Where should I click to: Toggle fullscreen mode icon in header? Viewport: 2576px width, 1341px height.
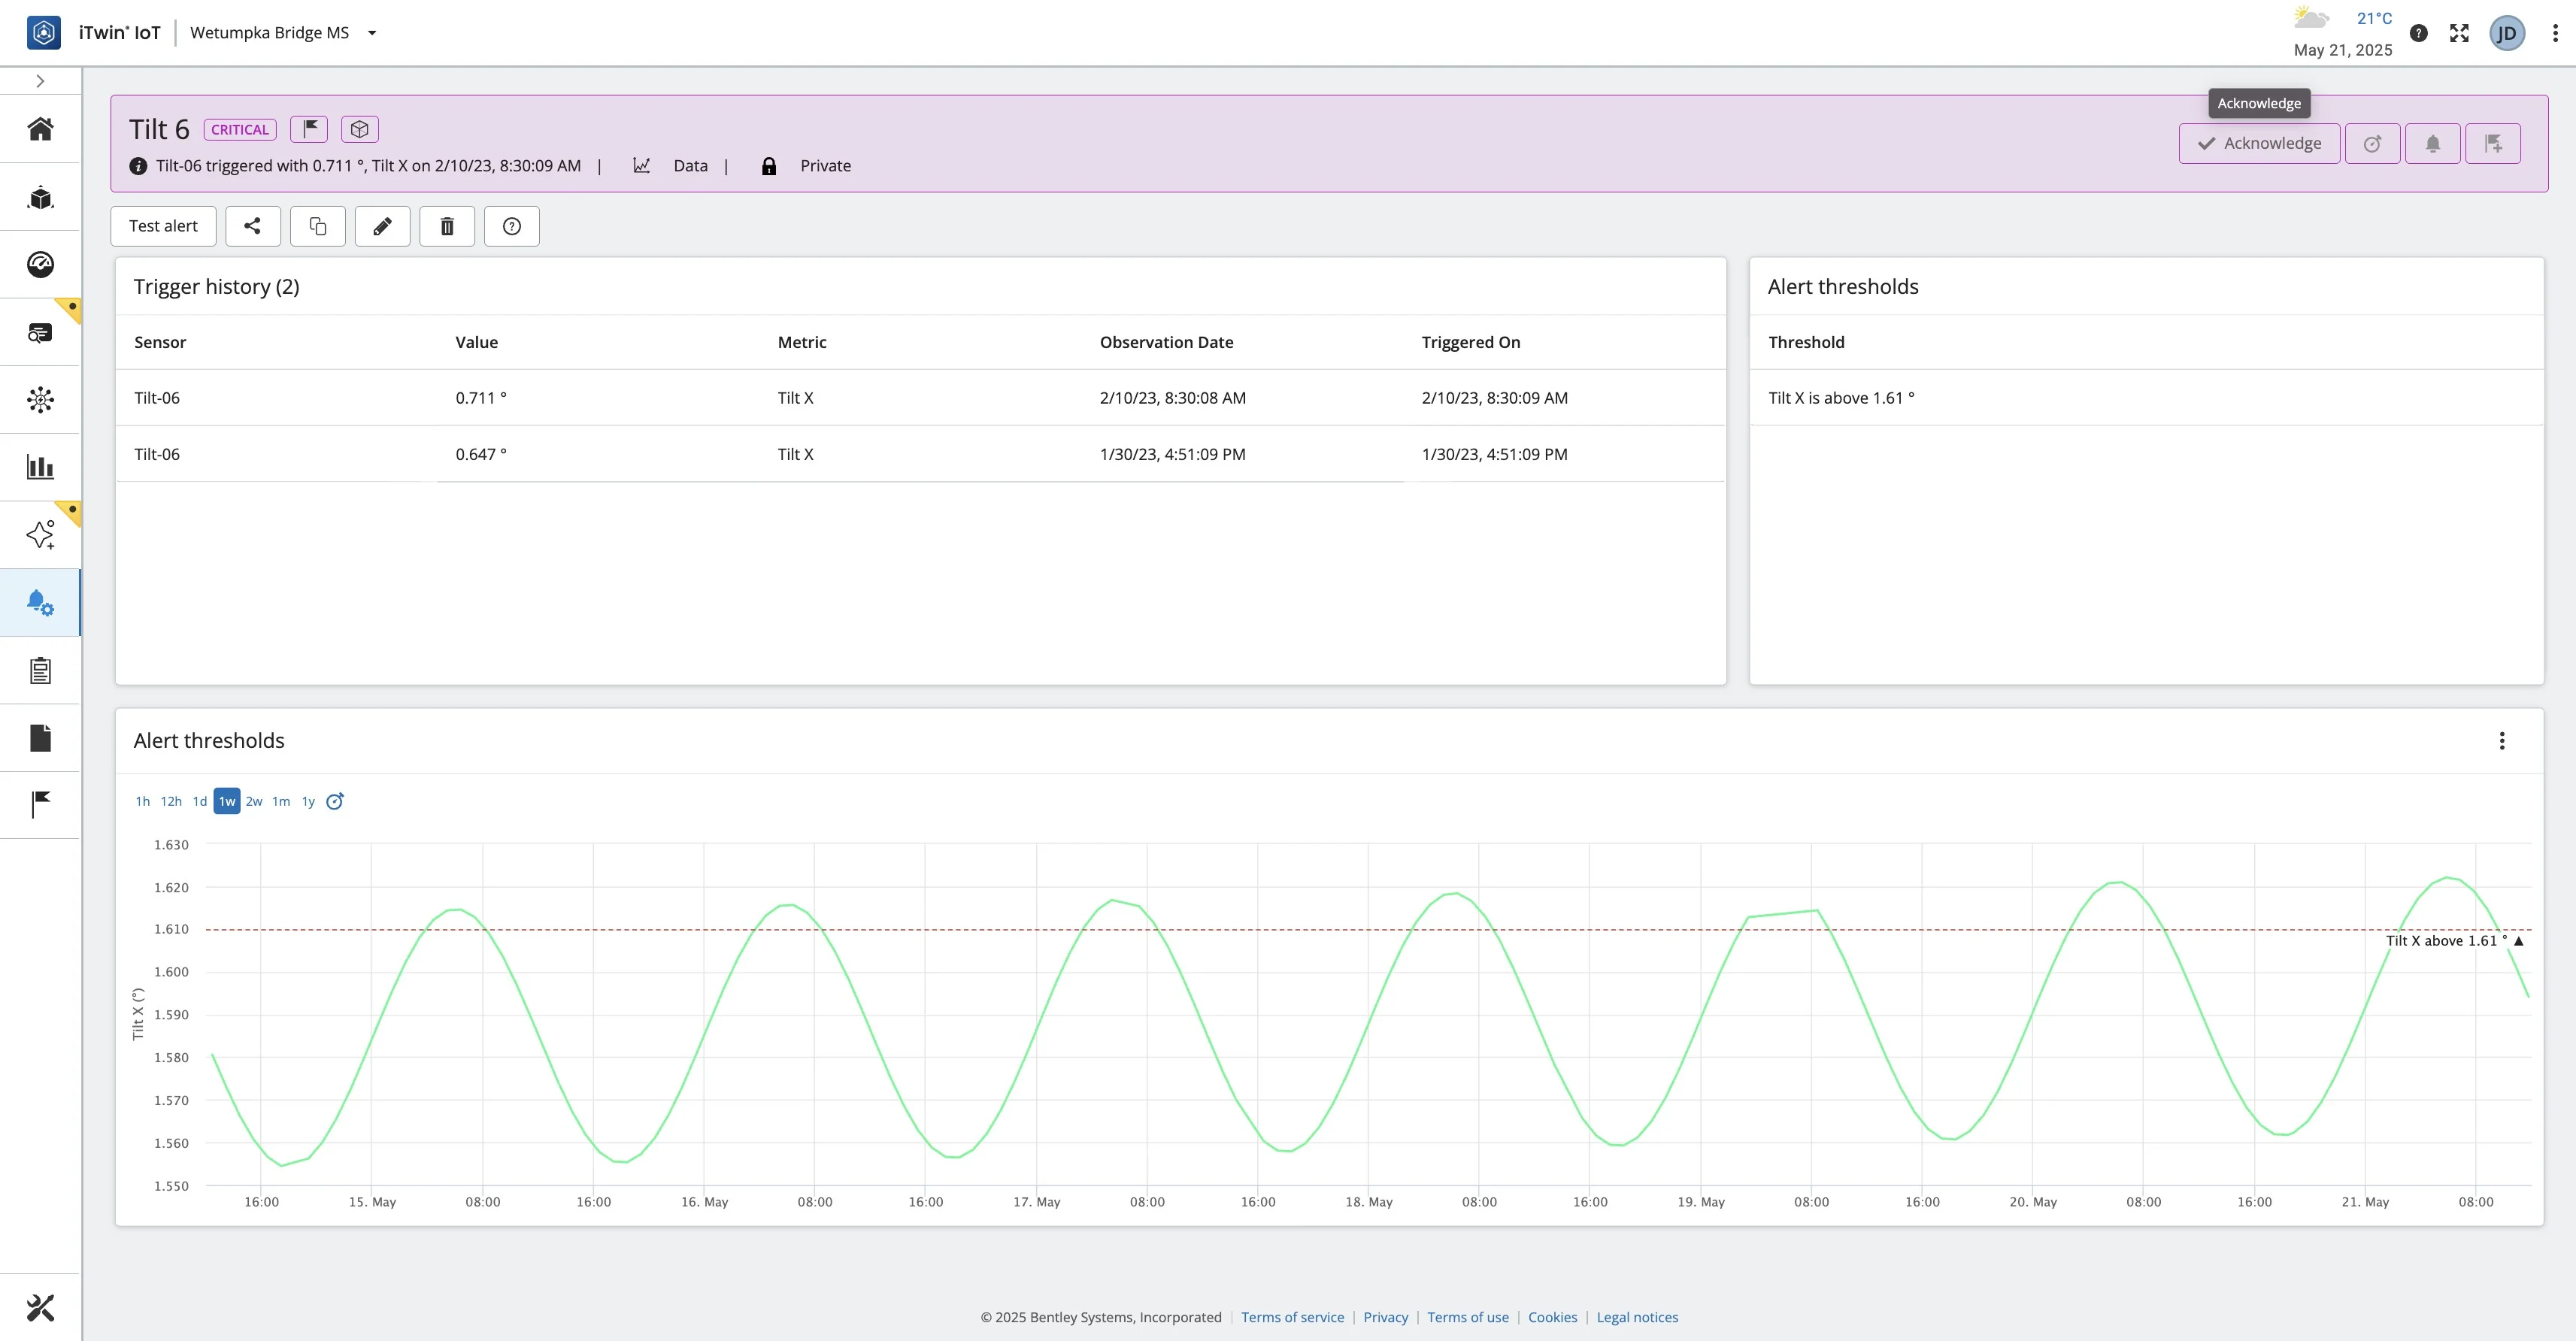click(x=2459, y=33)
